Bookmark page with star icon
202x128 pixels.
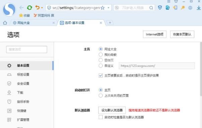[x=103, y=8]
